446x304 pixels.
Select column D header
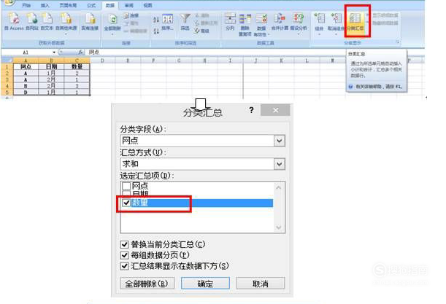[102, 61]
